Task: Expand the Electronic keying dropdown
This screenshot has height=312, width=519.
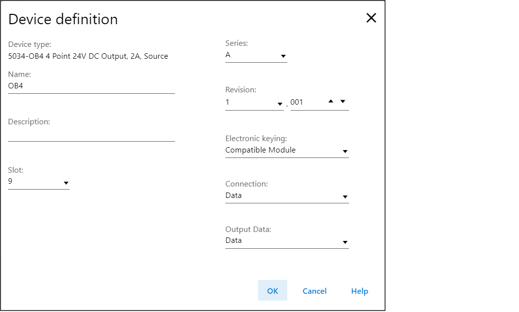Action: point(287,151)
